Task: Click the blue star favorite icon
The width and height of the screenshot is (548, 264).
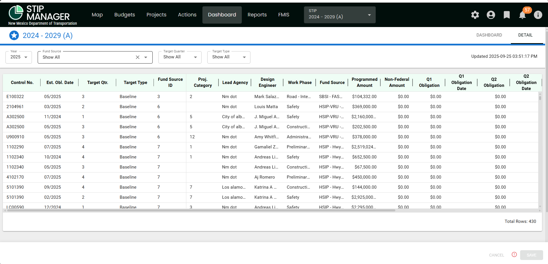Action: pyautogui.click(x=14, y=35)
